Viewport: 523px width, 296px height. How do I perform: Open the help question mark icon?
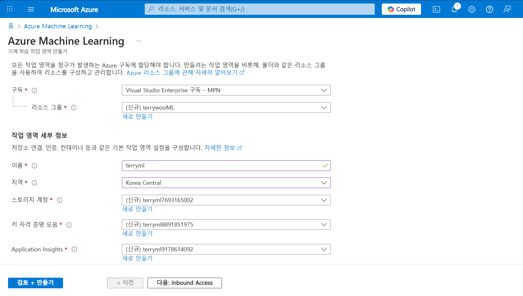[489, 9]
